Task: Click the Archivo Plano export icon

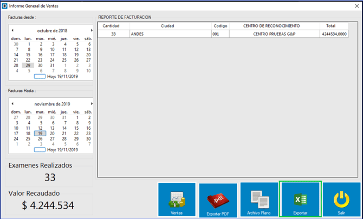Action: tap(258, 200)
